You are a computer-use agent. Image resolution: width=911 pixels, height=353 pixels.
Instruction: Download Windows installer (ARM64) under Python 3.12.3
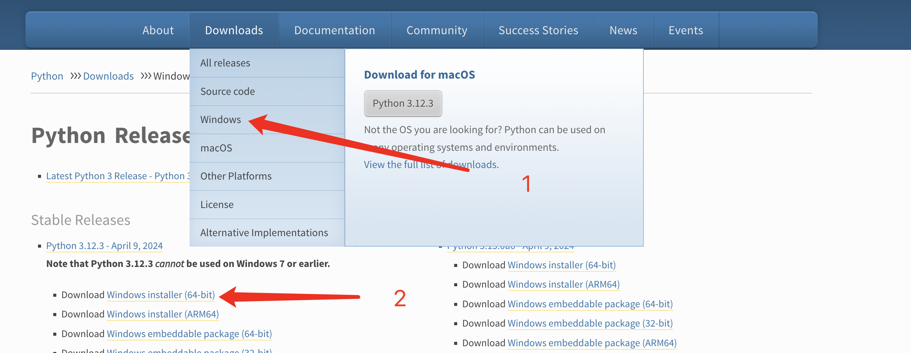pos(163,314)
